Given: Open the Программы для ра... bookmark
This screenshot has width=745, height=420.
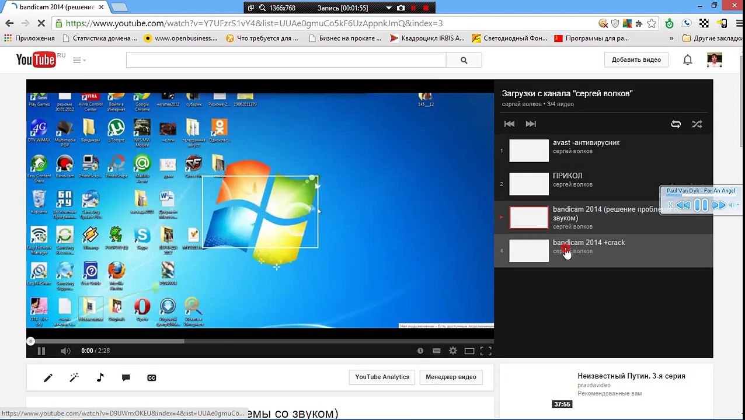Looking at the screenshot, I should pyautogui.click(x=591, y=38).
